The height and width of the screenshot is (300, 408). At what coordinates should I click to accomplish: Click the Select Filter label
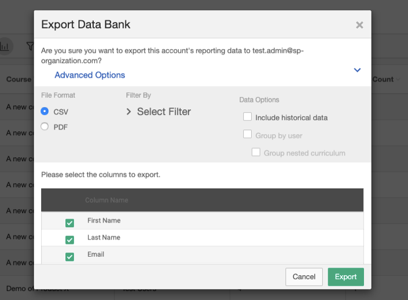coord(164,112)
